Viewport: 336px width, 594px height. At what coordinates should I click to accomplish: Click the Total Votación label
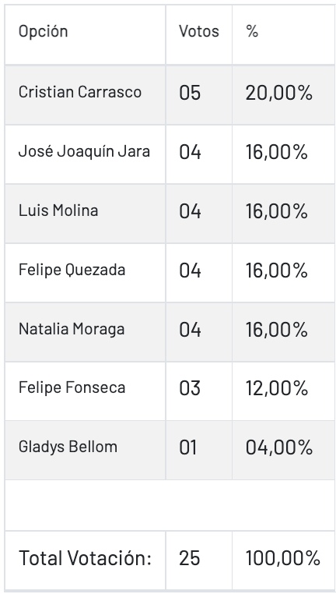(x=85, y=558)
